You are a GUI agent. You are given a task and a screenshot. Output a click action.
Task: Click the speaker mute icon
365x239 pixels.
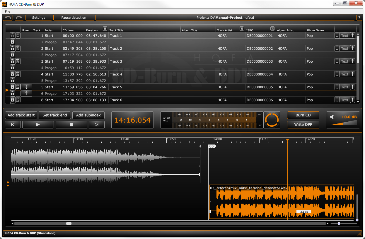332,117
